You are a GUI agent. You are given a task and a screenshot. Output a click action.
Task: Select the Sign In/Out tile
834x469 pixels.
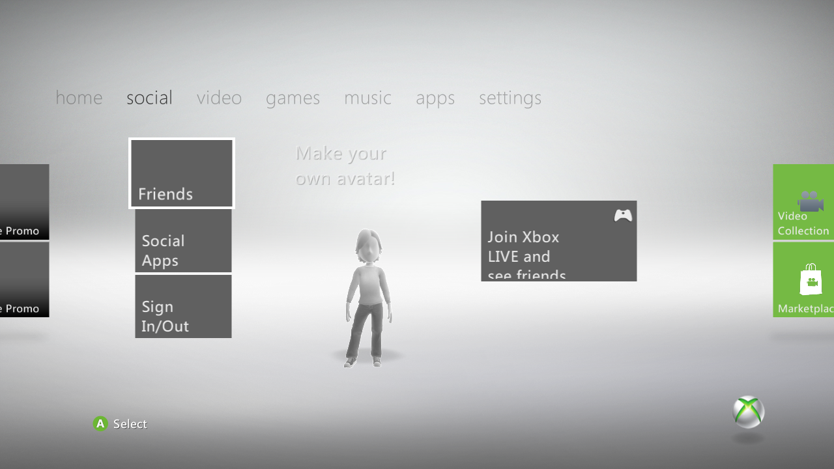(x=183, y=306)
